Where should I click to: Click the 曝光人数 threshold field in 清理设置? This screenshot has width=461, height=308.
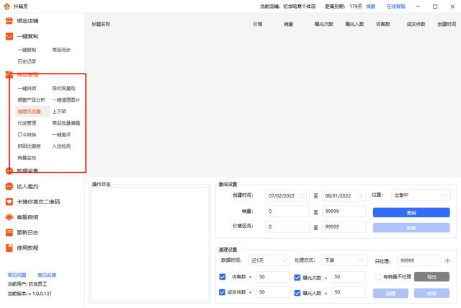click(x=348, y=292)
